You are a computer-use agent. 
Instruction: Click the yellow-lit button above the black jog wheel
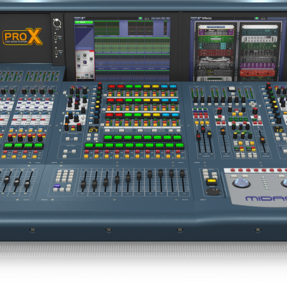click(x=212, y=182)
